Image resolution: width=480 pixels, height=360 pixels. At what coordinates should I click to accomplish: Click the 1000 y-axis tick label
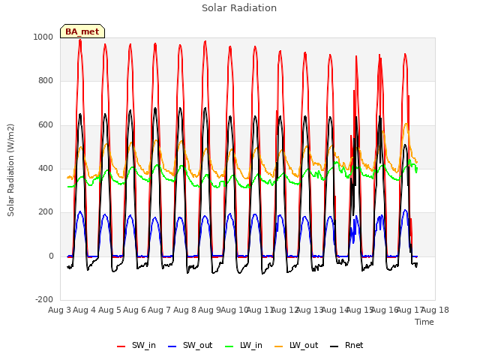[x=43, y=37]
